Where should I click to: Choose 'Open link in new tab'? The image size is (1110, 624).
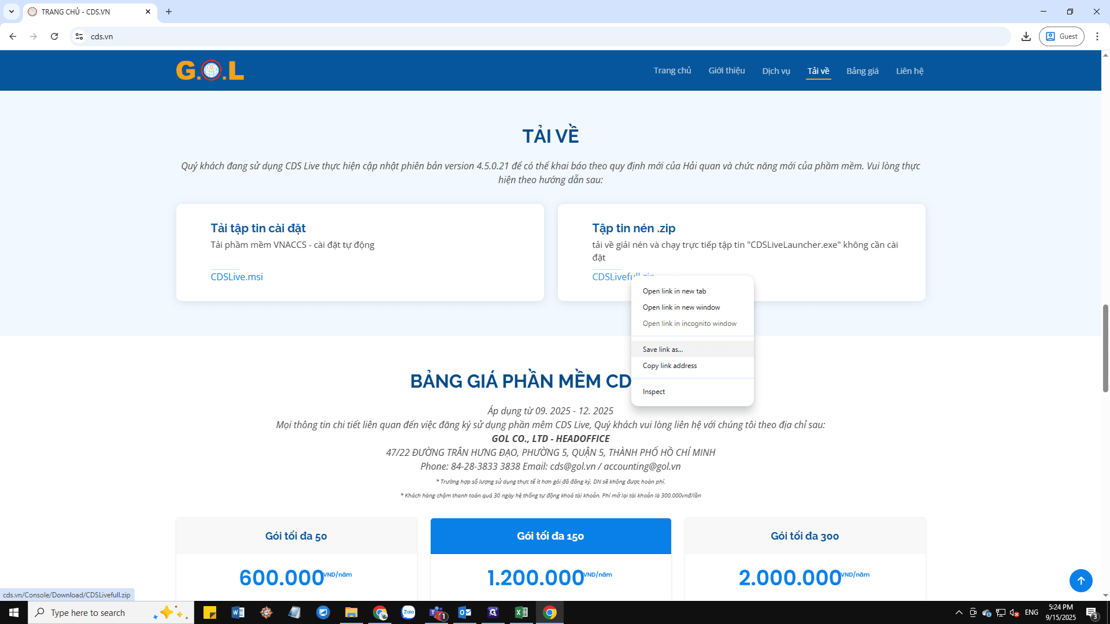click(x=693, y=291)
